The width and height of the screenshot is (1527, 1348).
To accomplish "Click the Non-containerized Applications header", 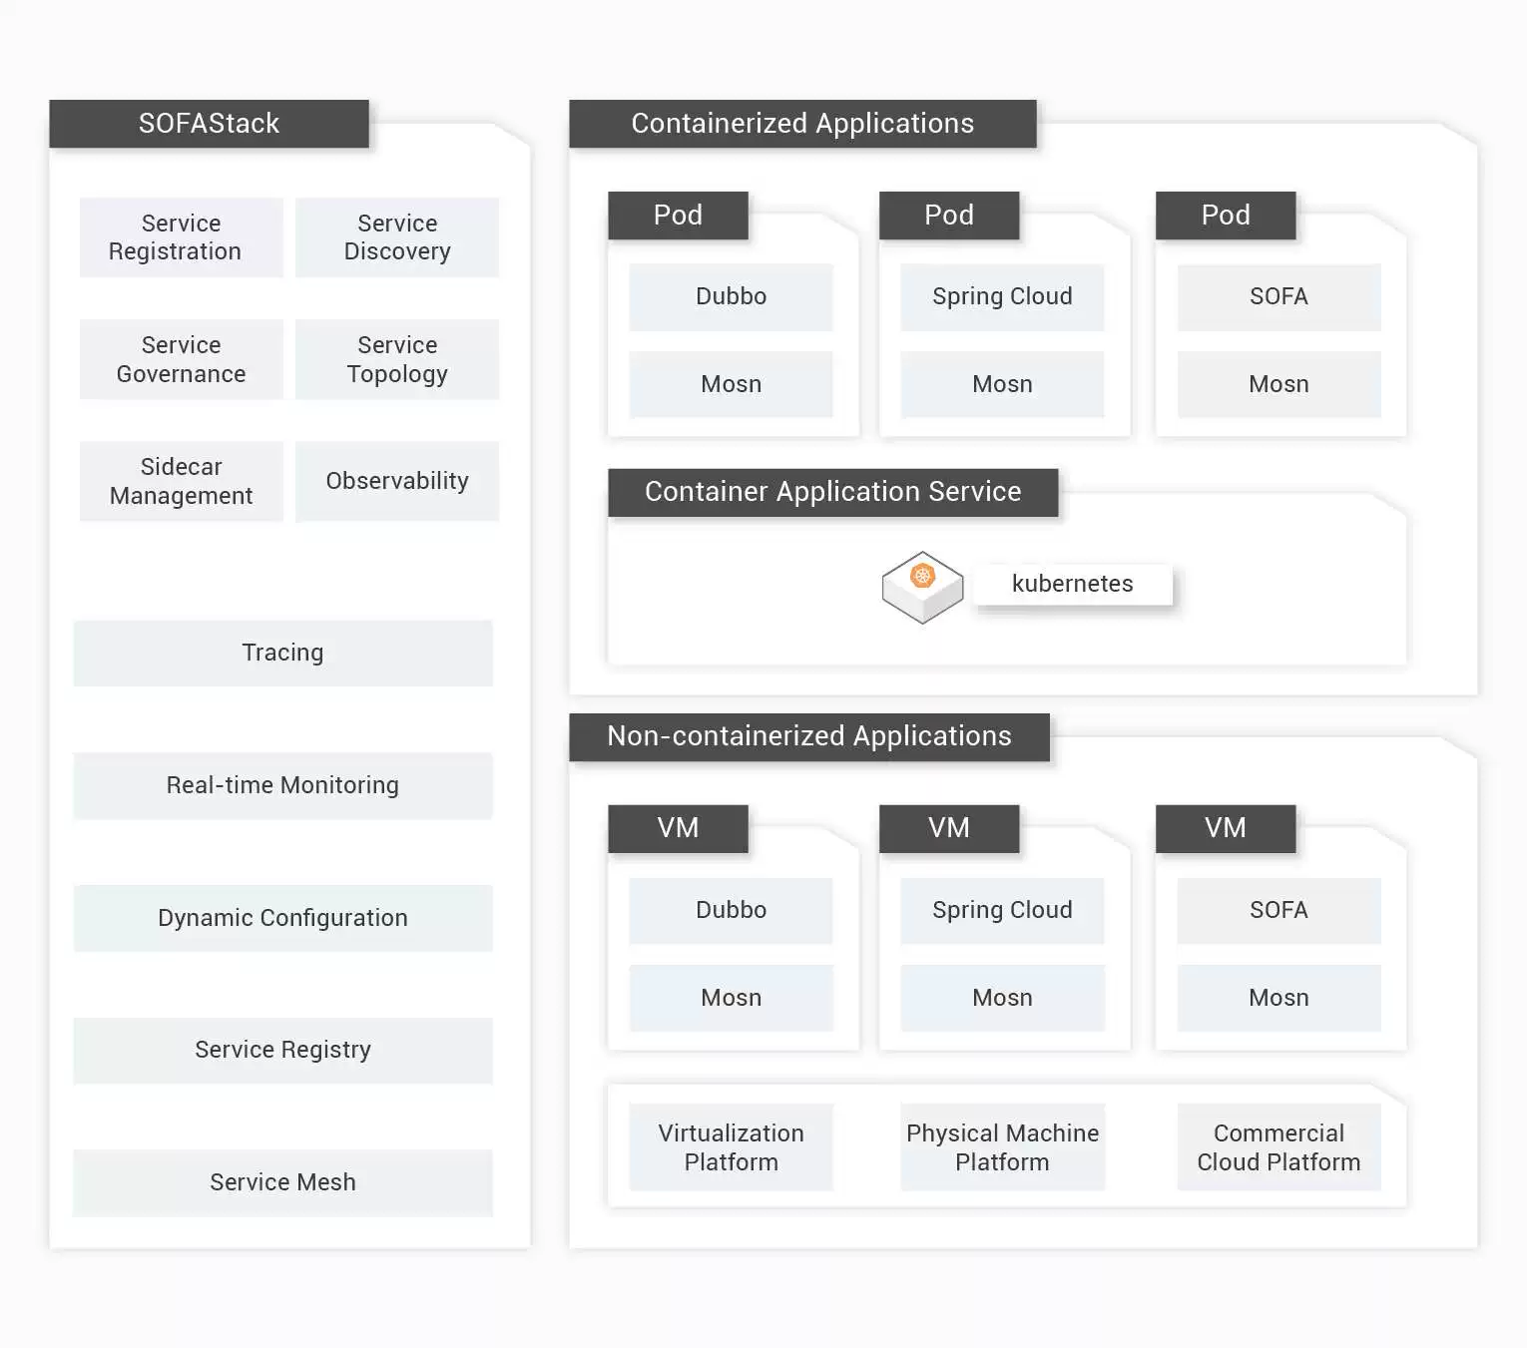I will tap(808, 736).
